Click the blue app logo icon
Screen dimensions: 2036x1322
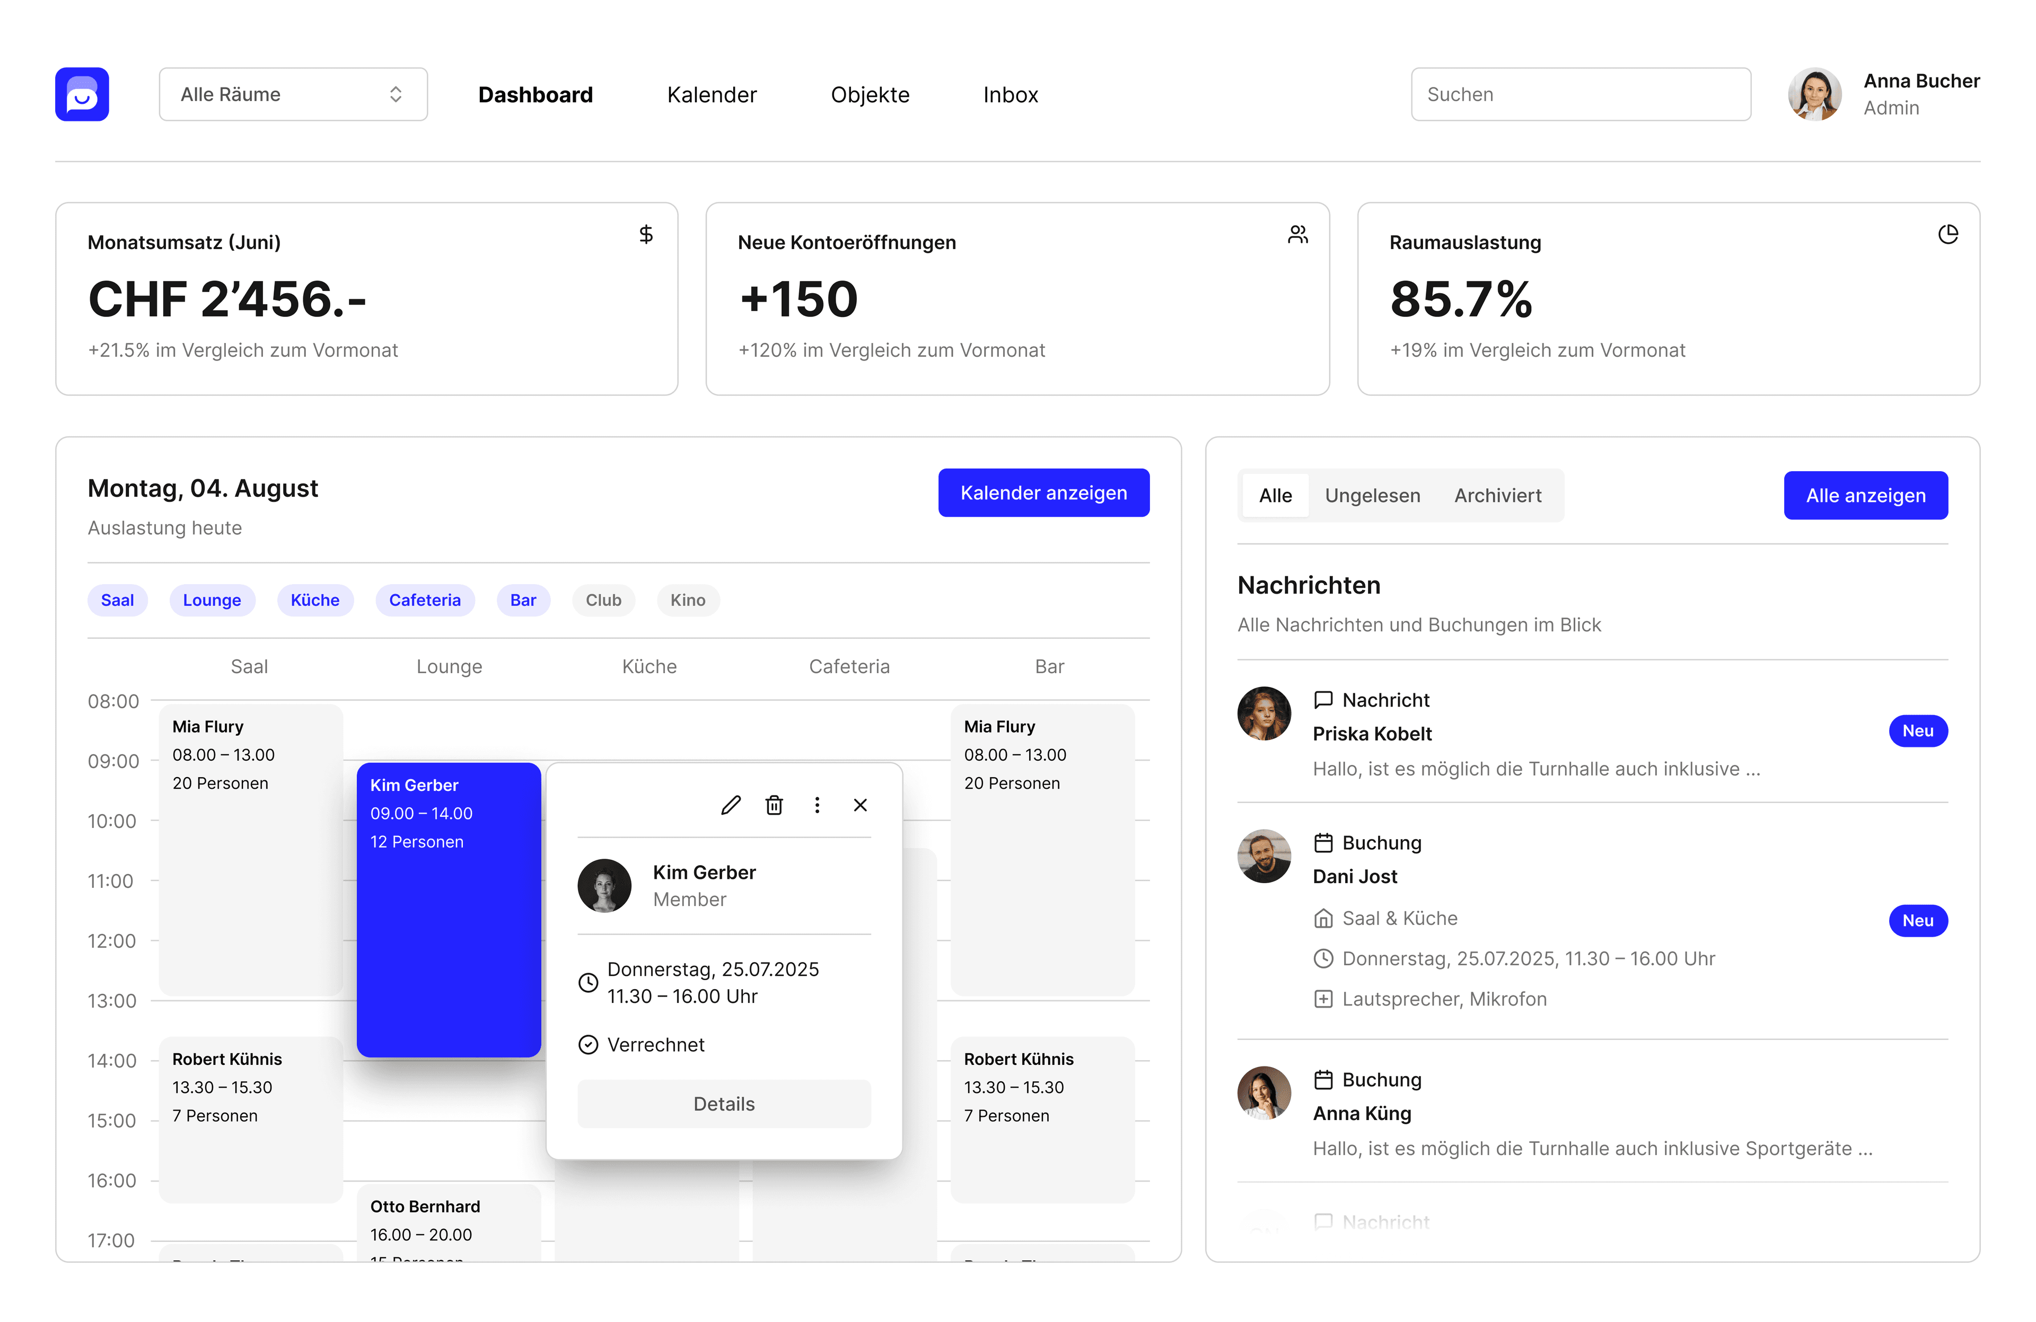click(x=82, y=94)
